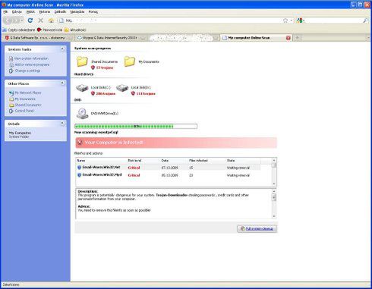Open the Control Panel link
Screen dimensions: 372x289
24,111
